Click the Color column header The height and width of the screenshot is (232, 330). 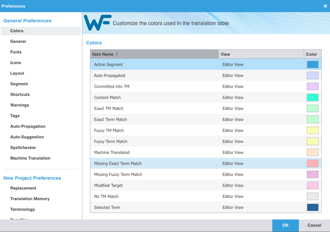pyautogui.click(x=312, y=54)
